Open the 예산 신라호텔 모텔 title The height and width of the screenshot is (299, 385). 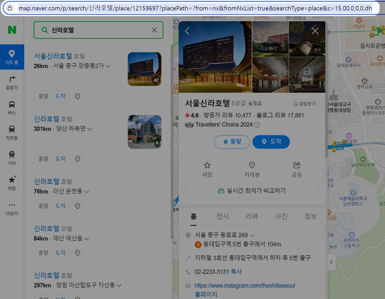47,229
